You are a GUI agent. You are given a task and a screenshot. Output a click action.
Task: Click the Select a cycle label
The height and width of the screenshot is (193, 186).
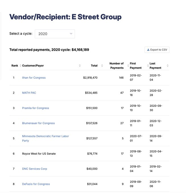click(x=21, y=33)
